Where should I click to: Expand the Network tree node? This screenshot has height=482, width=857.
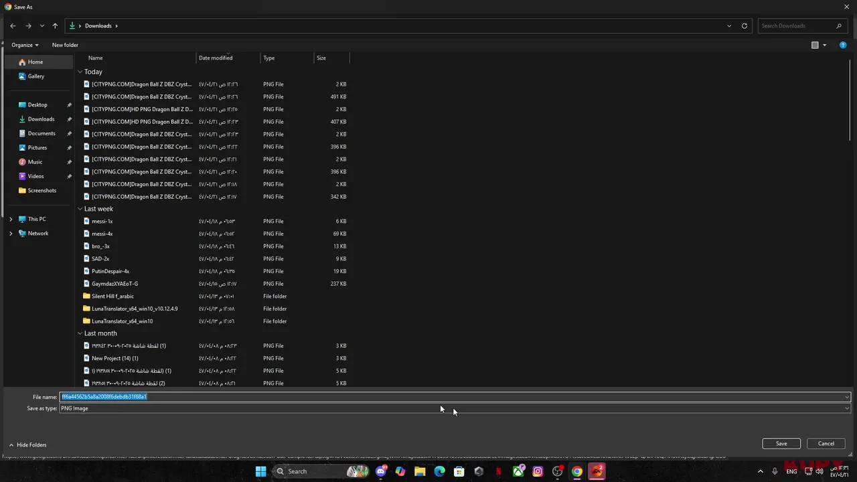(11, 233)
